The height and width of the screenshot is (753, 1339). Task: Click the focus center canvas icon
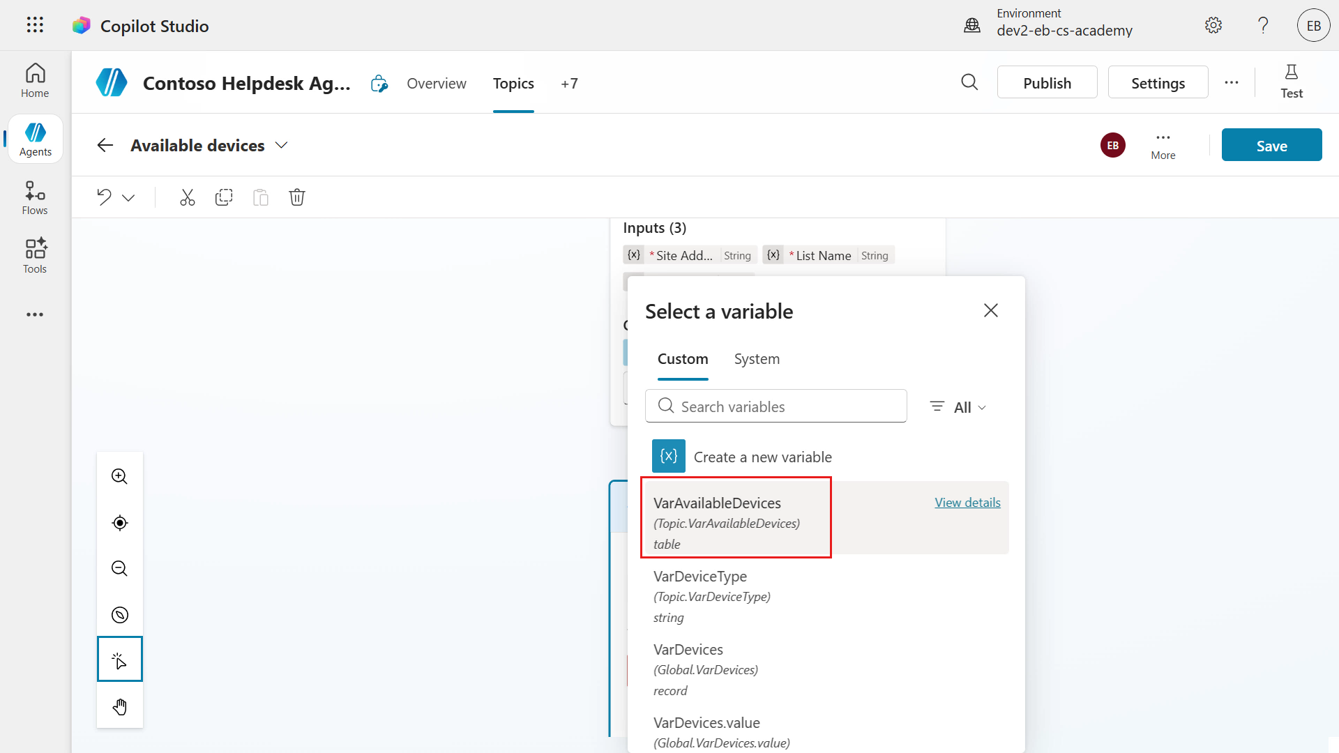pos(120,523)
